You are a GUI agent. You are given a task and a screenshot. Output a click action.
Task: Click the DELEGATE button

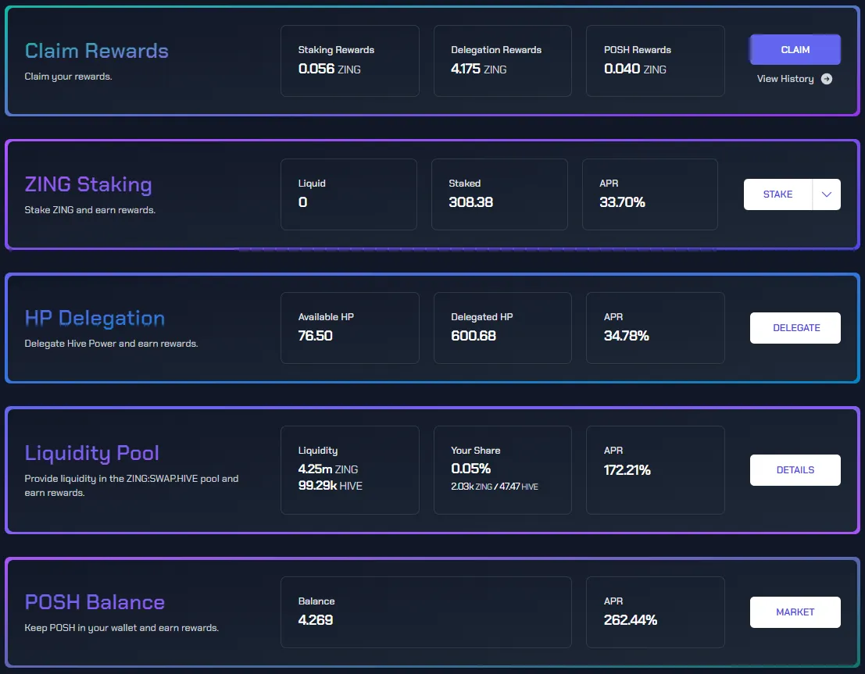(x=795, y=327)
